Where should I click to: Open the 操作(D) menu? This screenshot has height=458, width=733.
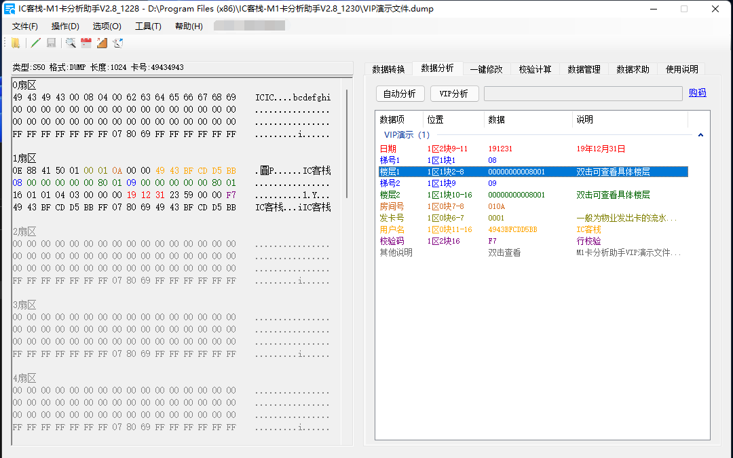[65, 26]
